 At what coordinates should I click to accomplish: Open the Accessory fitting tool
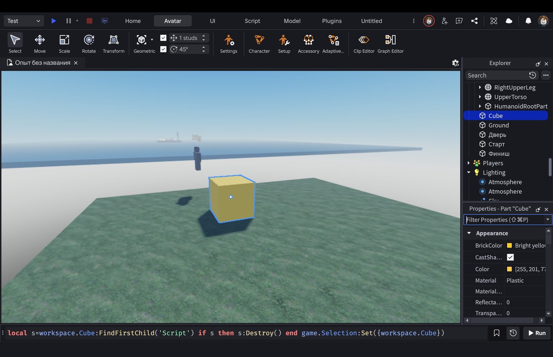308,43
